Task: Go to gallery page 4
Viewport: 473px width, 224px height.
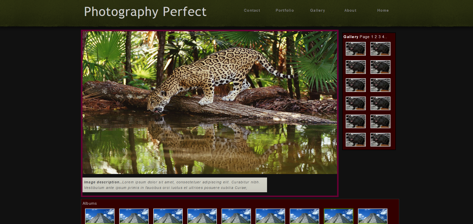Action: point(383,37)
